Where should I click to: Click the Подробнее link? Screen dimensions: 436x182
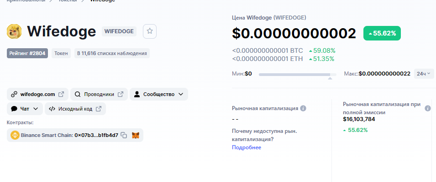pyautogui.click(x=247, y=147)
